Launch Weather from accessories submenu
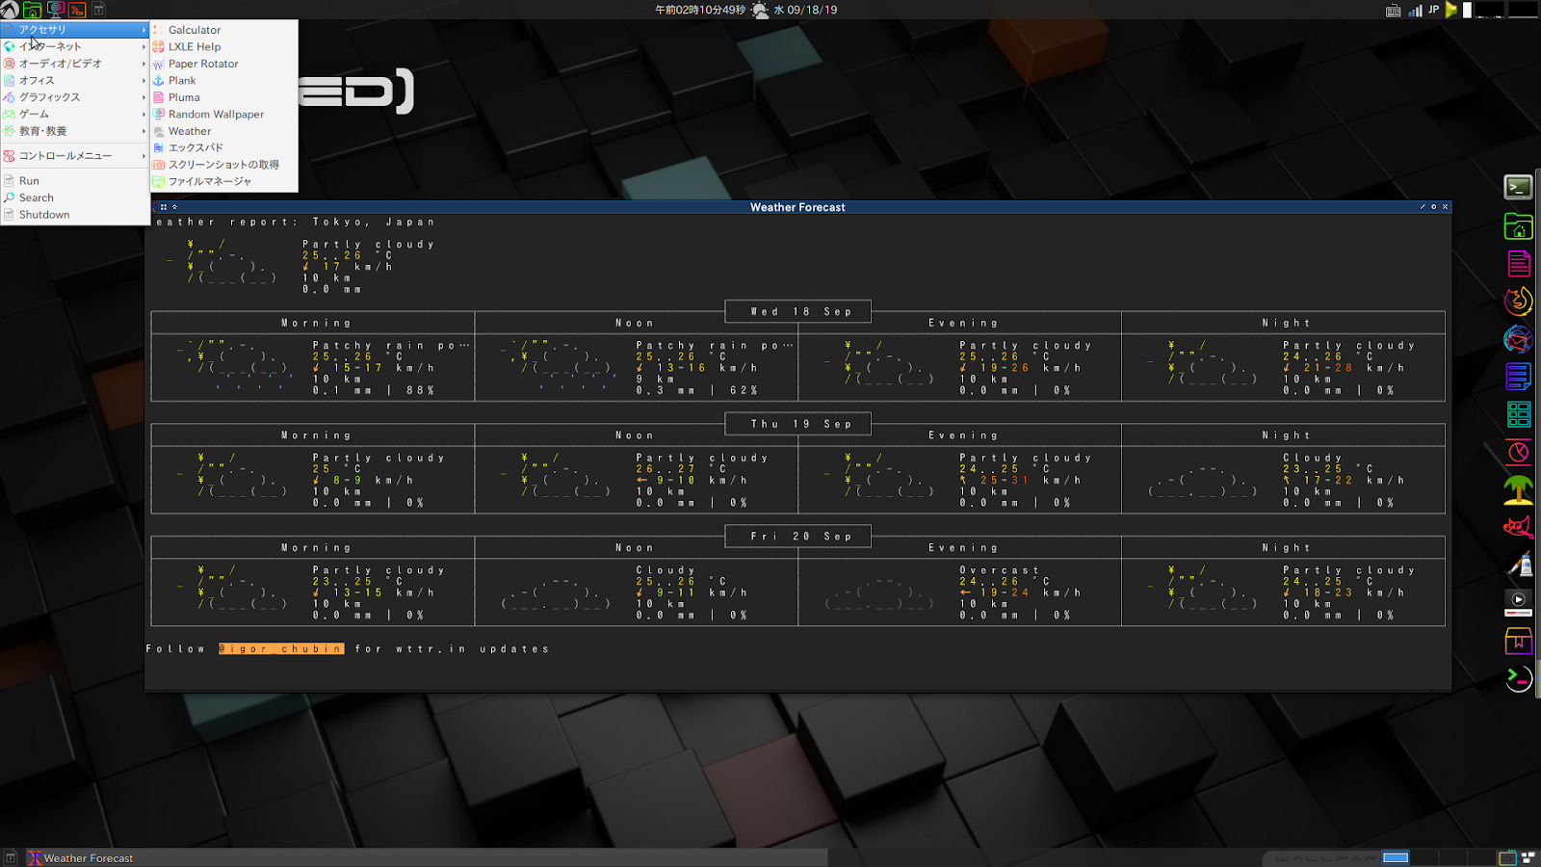The height and width of the screenshot is (867, 1541). (224, 131)
